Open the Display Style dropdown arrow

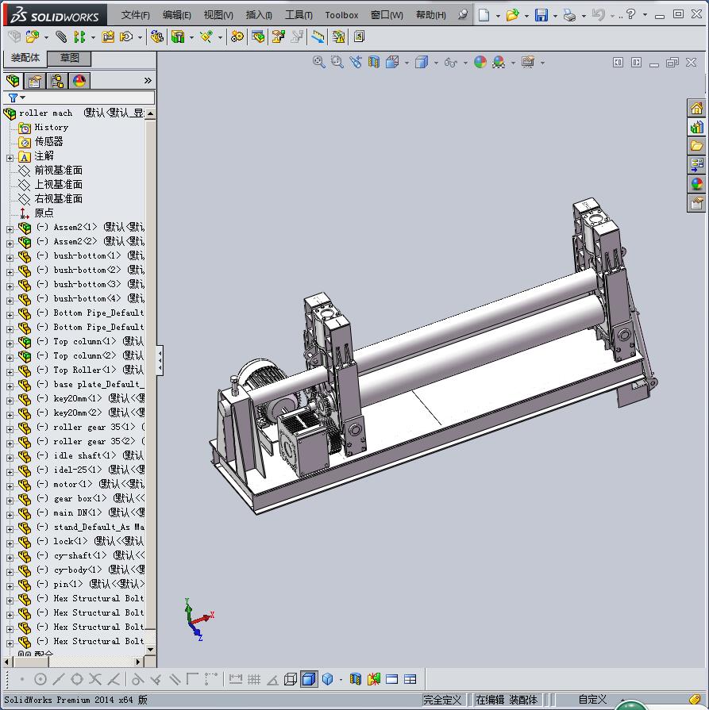click(436, 63)
